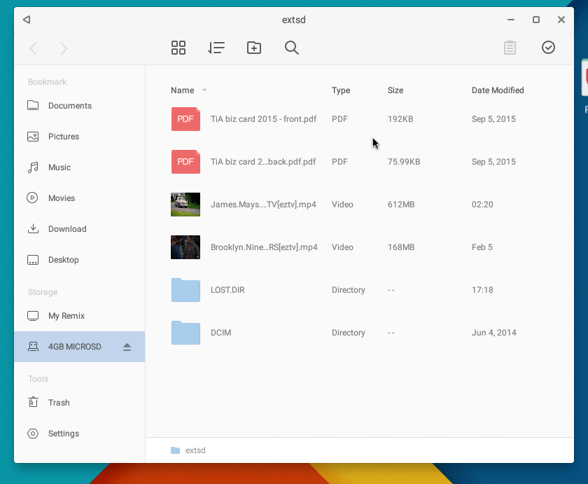Viewport: 588px width, 484px height.
Task: Open the search tool
Action: click(292, 48)
